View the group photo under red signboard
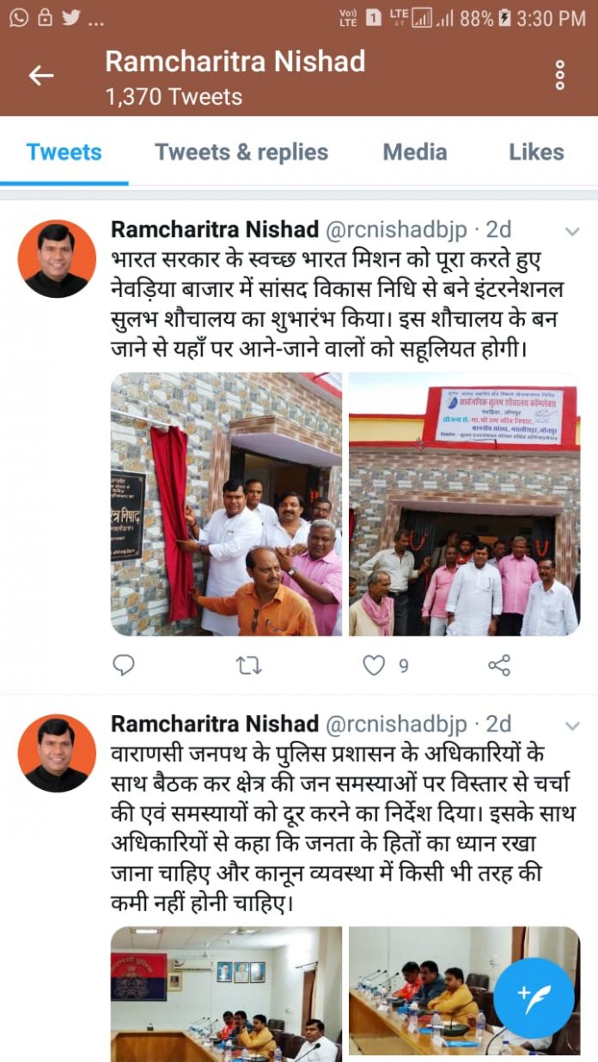The height and width of the screenshot is (1062, 598). click(464, 504)
